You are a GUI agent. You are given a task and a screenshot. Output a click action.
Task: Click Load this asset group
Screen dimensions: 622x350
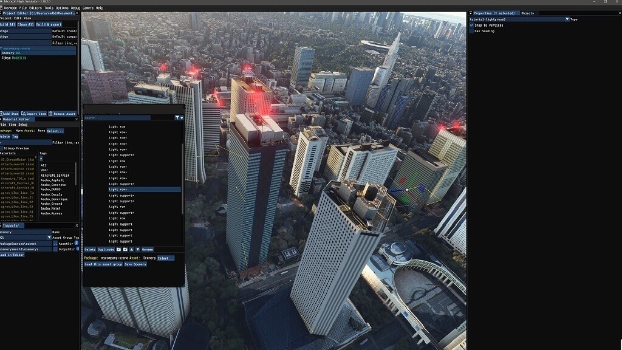(103, 264)
